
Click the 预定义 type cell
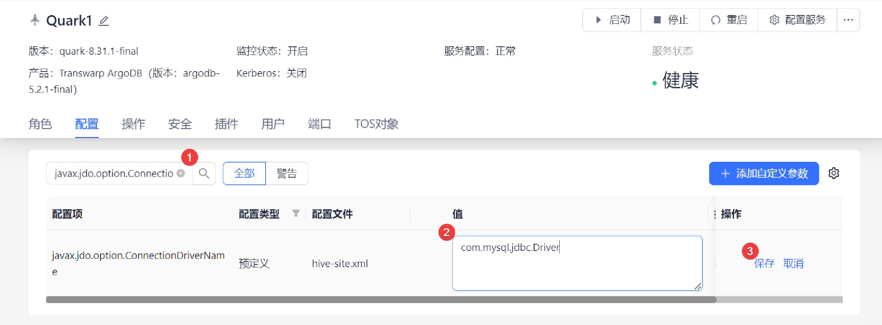(x=254, y=264)
